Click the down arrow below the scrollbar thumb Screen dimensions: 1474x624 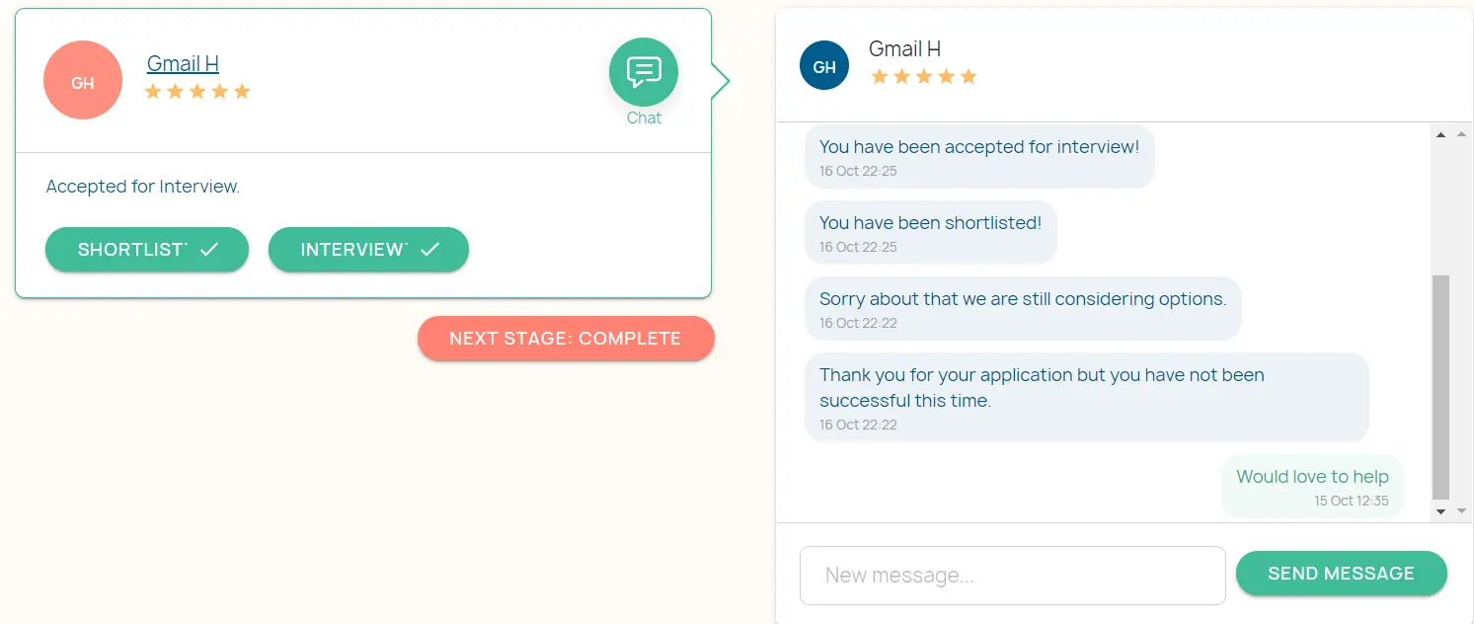point(1440,511)
